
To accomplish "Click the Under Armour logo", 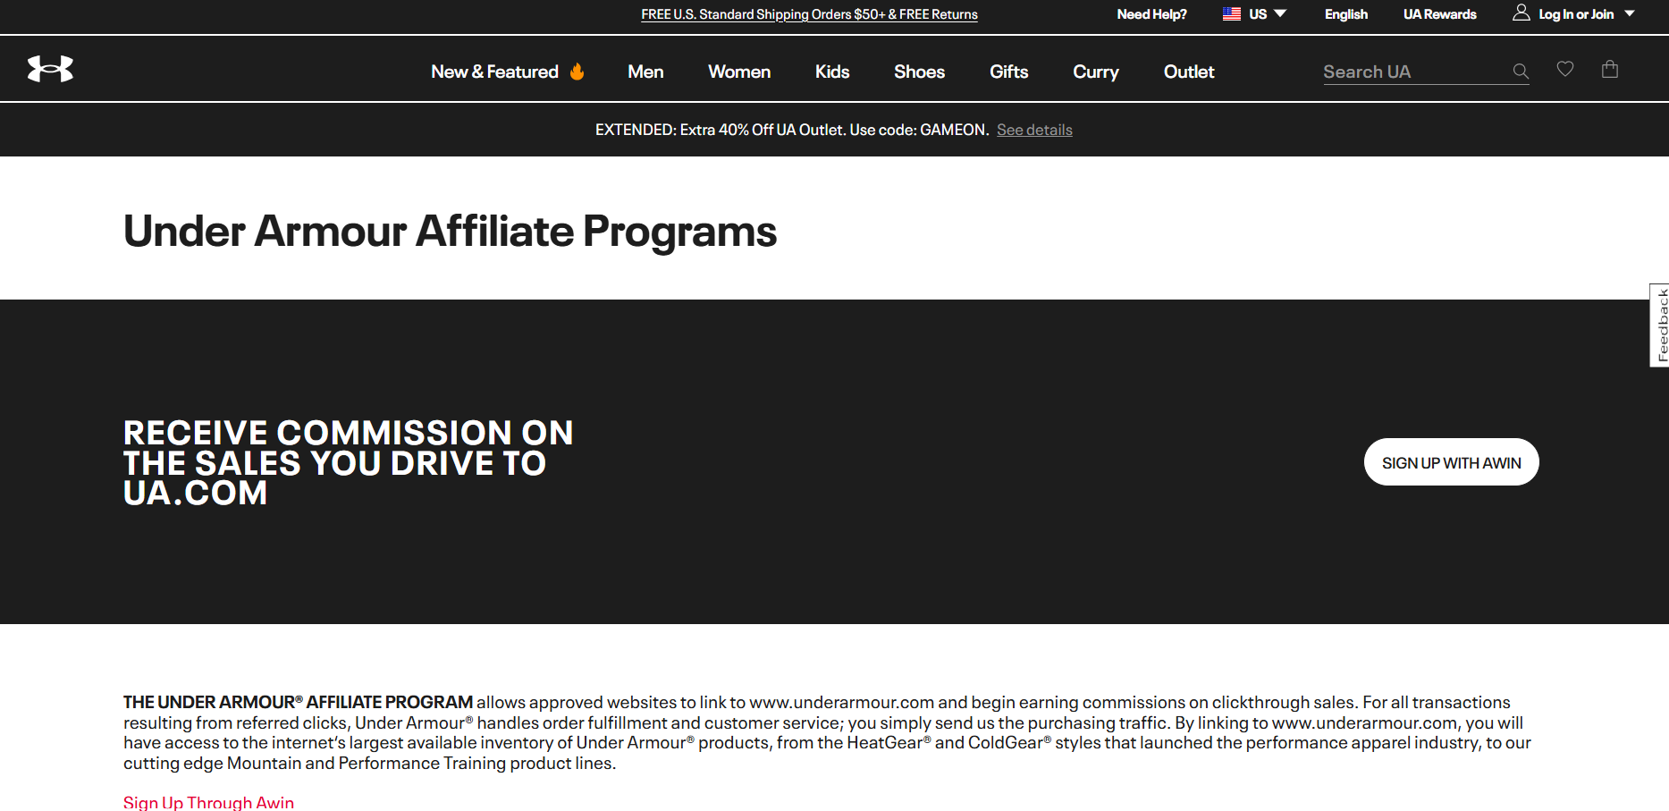I will 51,67.
